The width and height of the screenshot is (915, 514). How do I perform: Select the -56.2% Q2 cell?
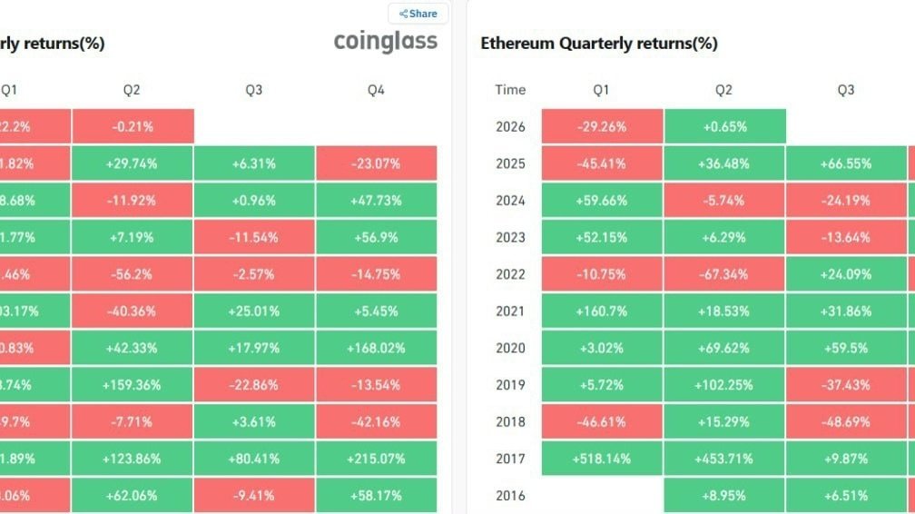pos(133,274)
